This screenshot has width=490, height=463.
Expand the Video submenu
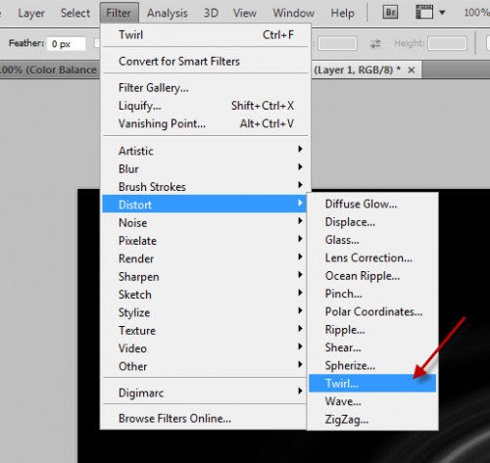205,348
